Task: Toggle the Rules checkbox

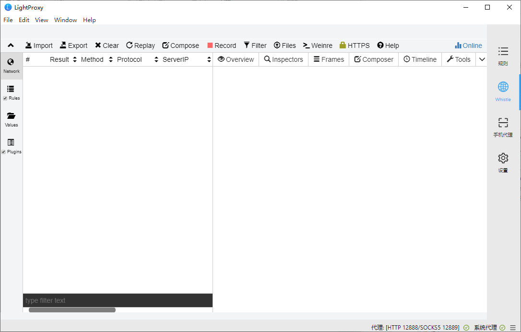Action: [5, 98]
